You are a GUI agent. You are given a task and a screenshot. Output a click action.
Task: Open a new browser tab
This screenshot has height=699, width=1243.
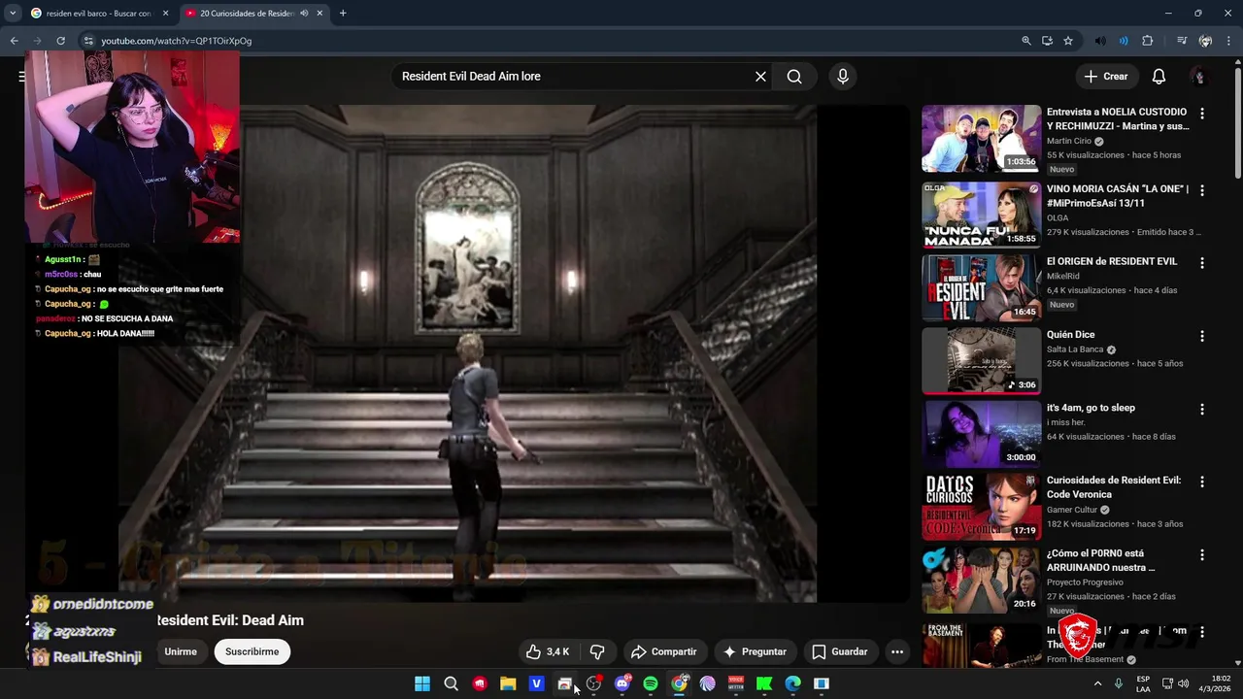[x=343, y=14]
